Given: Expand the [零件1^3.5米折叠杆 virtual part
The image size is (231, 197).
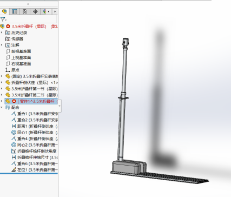Looking at the screenshot, I should 2,101.
